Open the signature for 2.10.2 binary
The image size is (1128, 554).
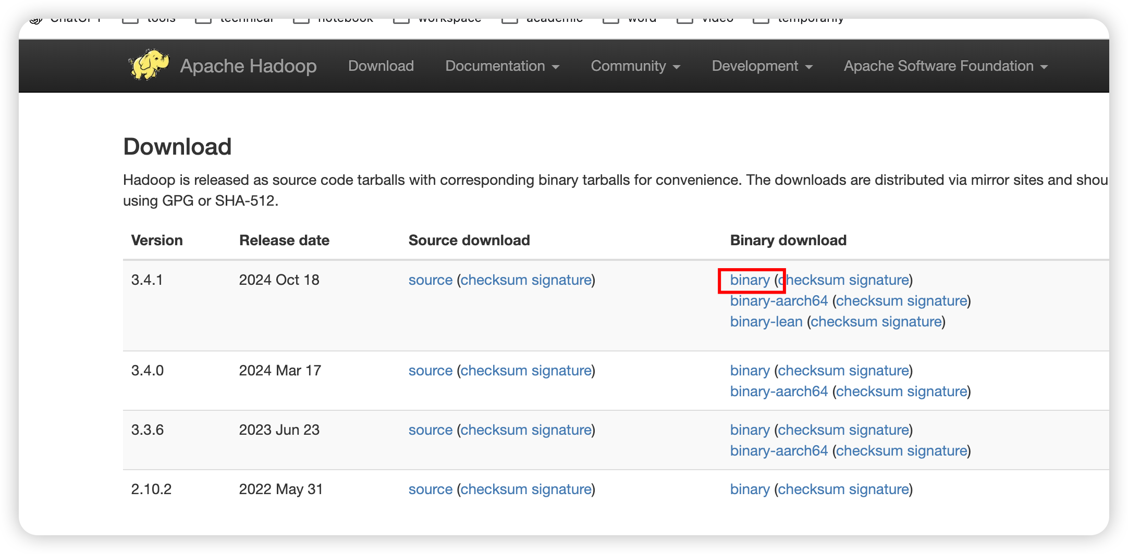click(x=879, y=489)
